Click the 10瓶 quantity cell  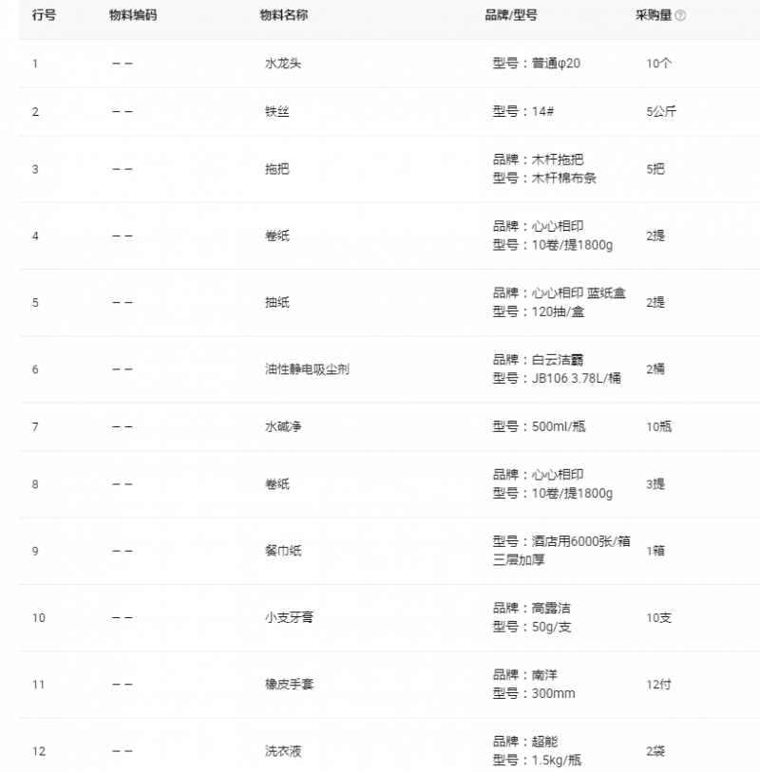pyautogui.click(x=659, y=426)
